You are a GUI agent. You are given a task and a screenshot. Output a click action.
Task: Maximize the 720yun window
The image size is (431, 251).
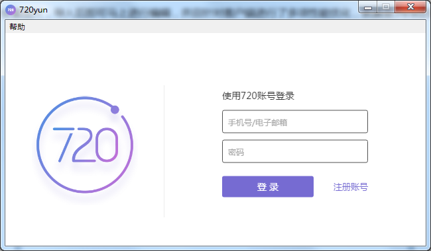tap(386, 7)
